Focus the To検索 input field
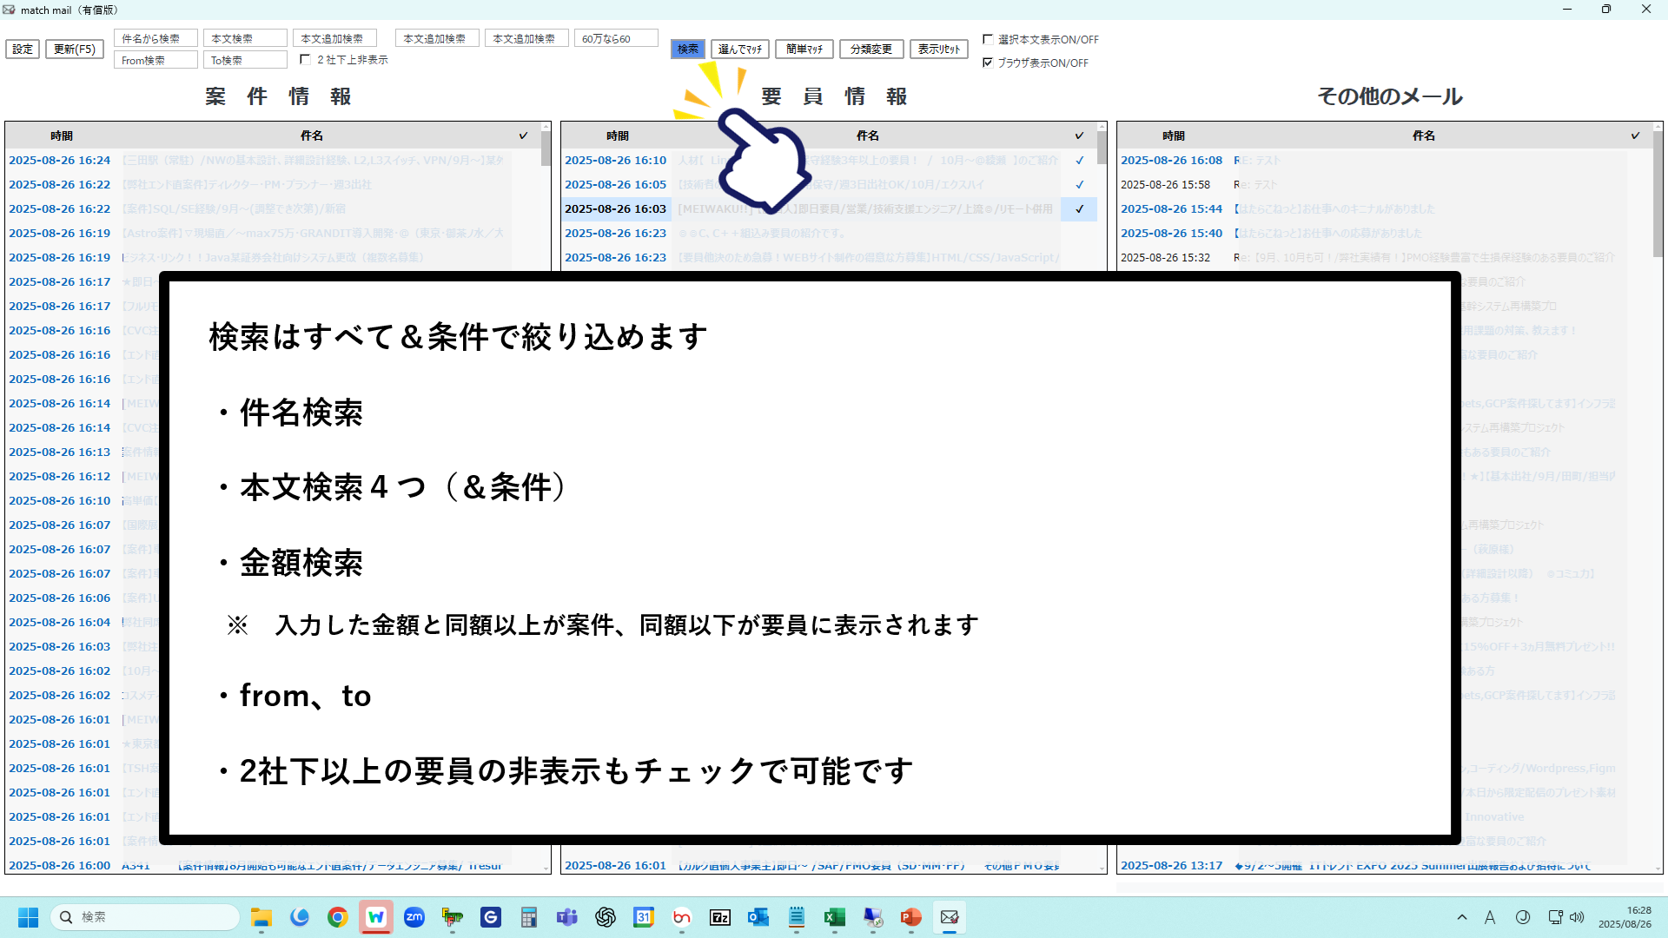Screen dimensions: 1668x938 tap(245, 60)
